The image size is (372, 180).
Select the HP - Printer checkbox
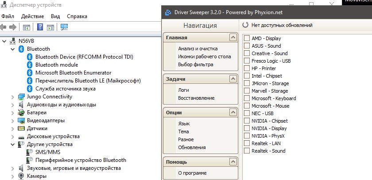coord(247,68)
